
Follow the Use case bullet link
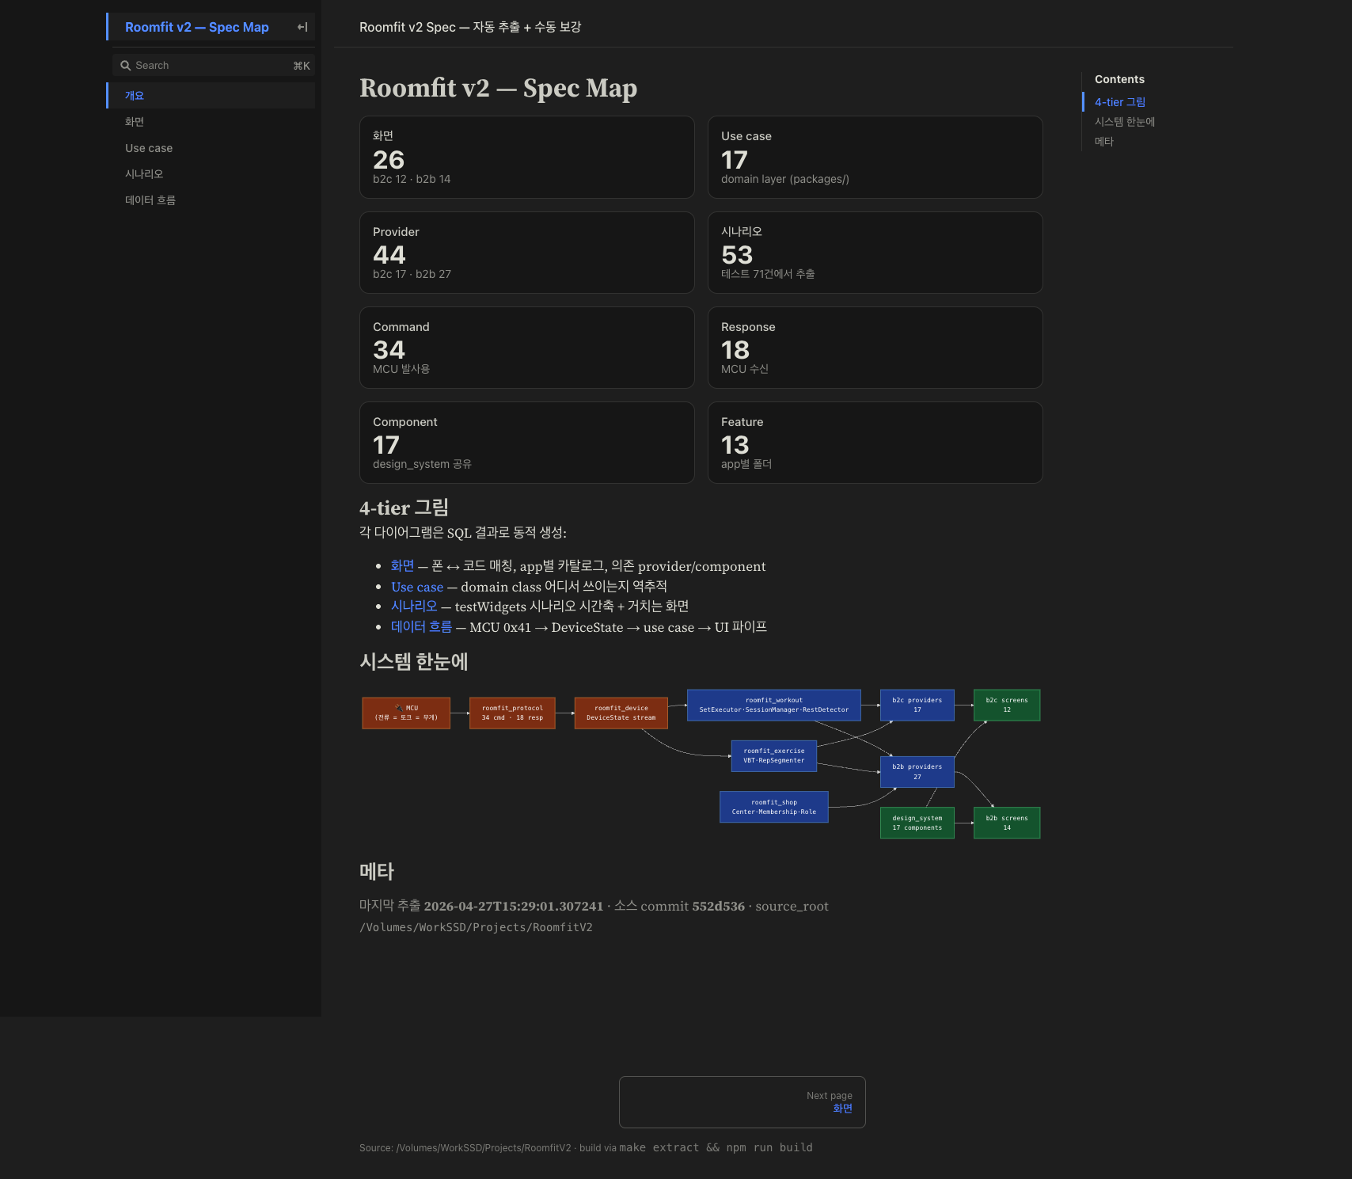click(x=417, y=587)
